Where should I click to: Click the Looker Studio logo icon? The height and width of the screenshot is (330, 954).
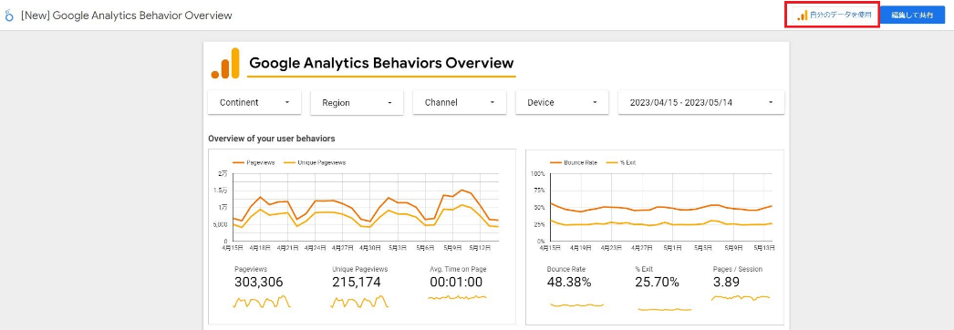(8, 15)
